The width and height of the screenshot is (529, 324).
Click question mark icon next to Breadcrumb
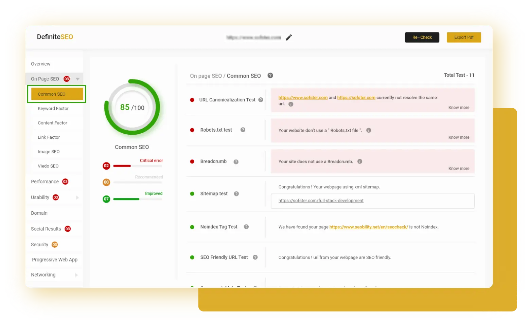236,162
